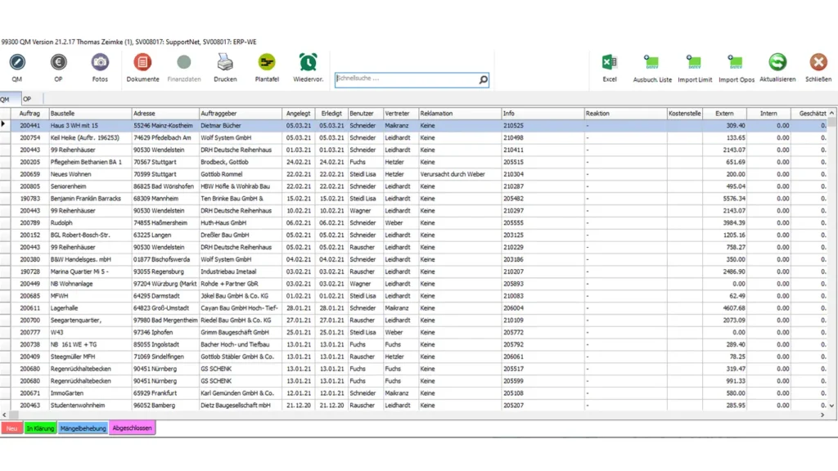
Task: Switch to the OP tab
Action: [27, 99]
